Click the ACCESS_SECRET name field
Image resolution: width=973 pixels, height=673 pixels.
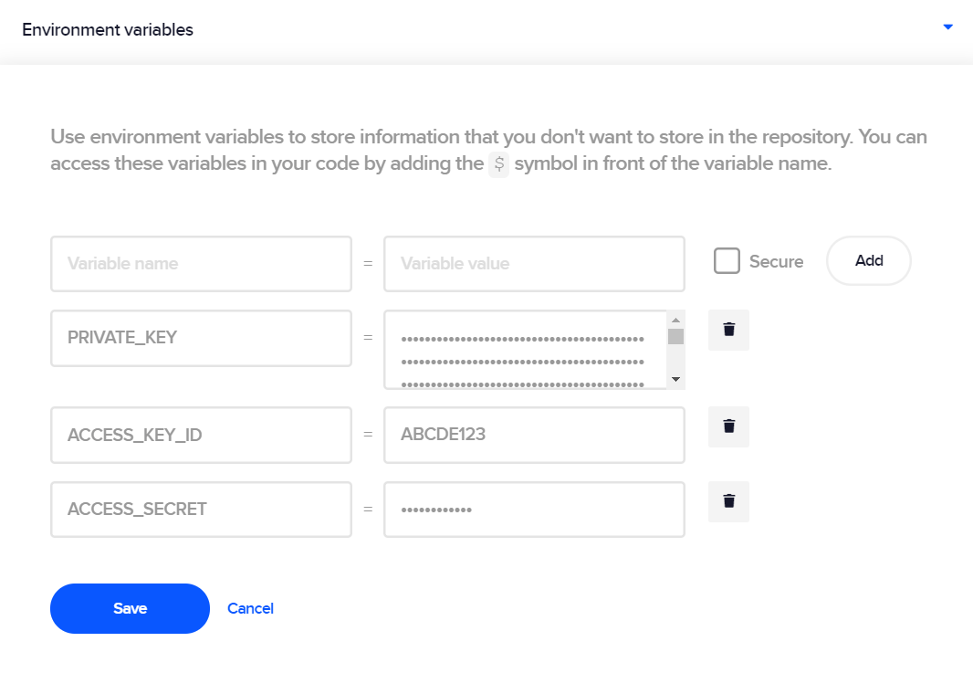click(201, 510)
